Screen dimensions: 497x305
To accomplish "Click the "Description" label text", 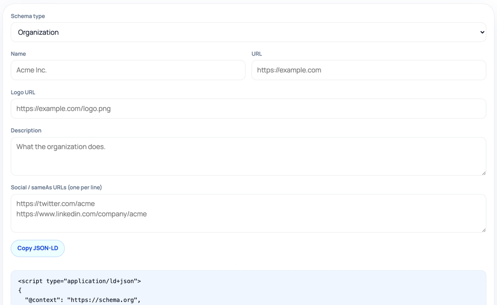I will click(26, 131).
